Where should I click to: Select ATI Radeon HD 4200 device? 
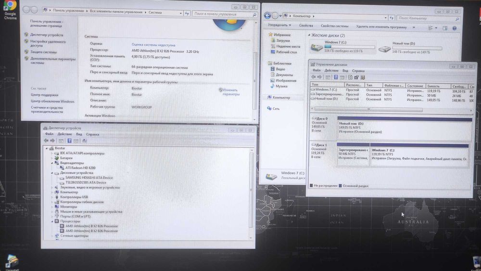(80, 168)
